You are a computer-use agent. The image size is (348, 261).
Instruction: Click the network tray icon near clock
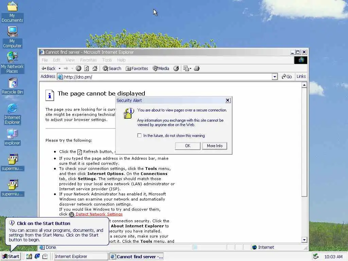tap(316, 257)
